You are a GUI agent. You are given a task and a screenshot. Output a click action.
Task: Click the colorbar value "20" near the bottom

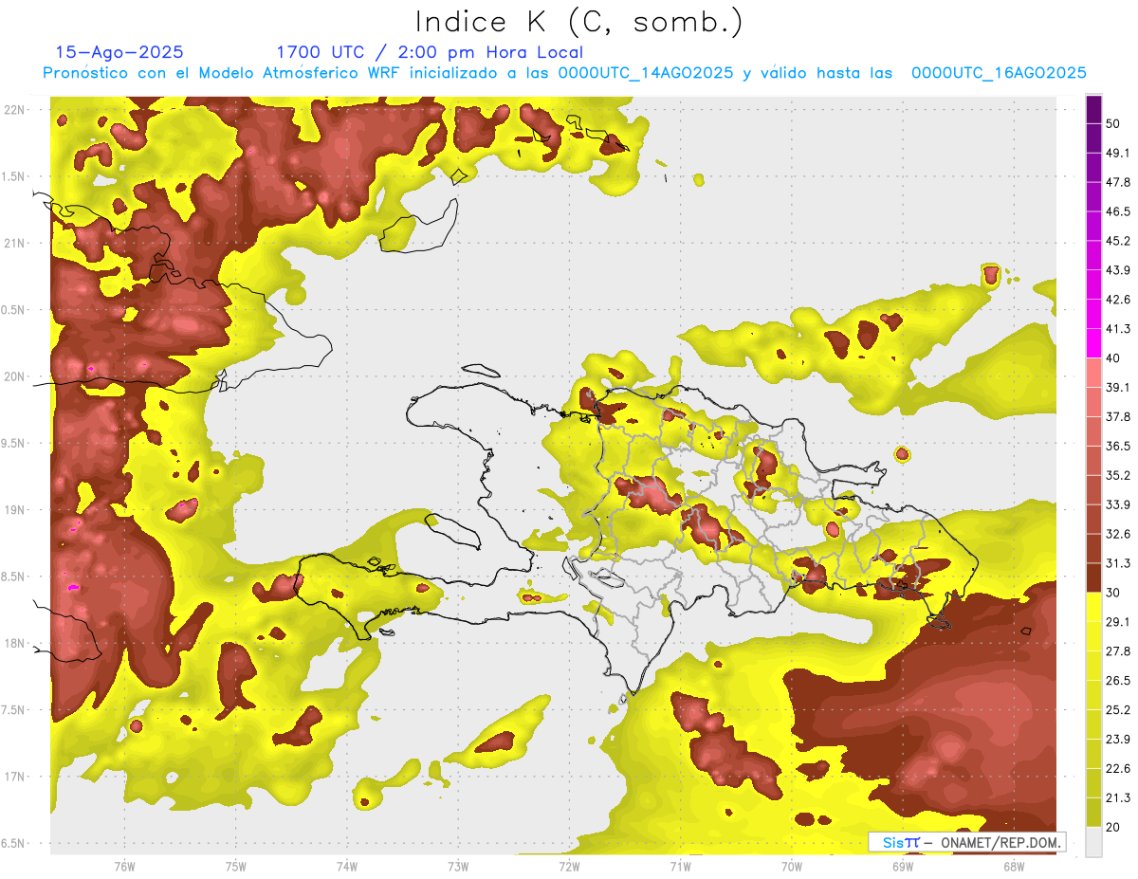pyautogui.click(x=1113, y=827)
